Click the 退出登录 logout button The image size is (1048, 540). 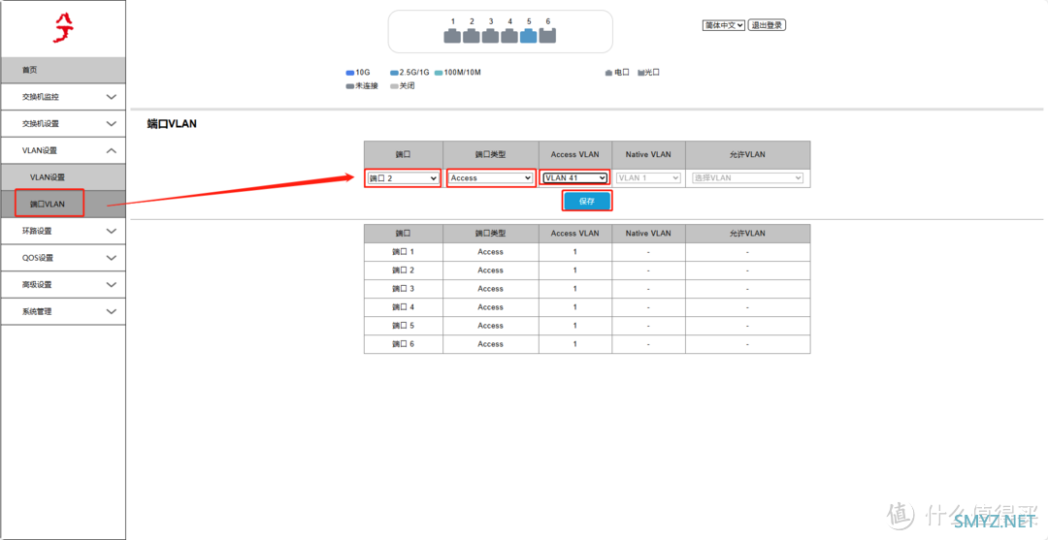coord(767,25)
